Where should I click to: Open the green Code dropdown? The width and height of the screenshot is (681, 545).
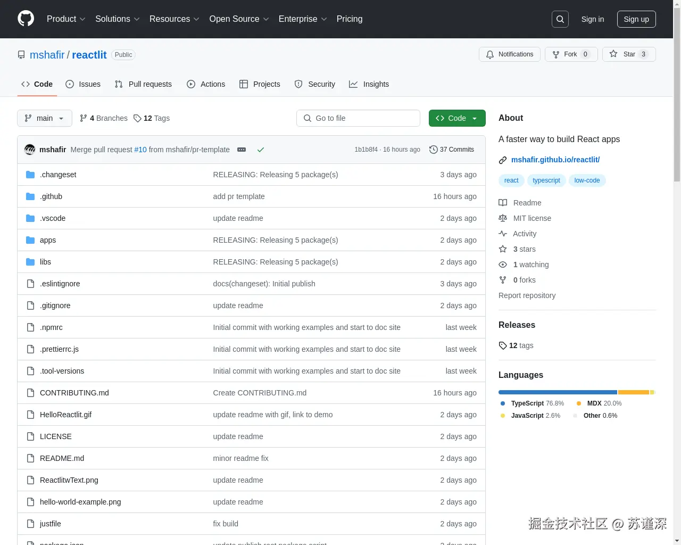[x=456, y=118]
